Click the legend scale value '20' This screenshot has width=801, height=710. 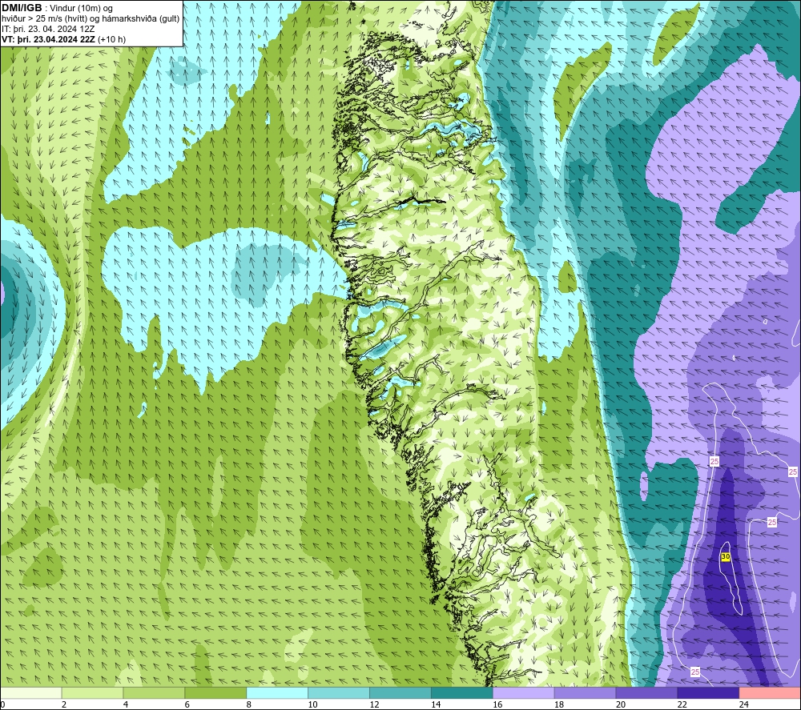(x=621, y=704)
